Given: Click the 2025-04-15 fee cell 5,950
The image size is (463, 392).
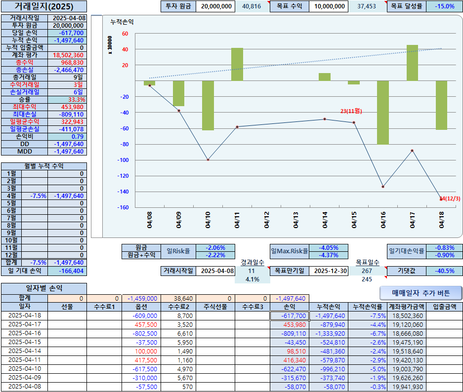Looking at the screenshot, I should click(178, 343).
